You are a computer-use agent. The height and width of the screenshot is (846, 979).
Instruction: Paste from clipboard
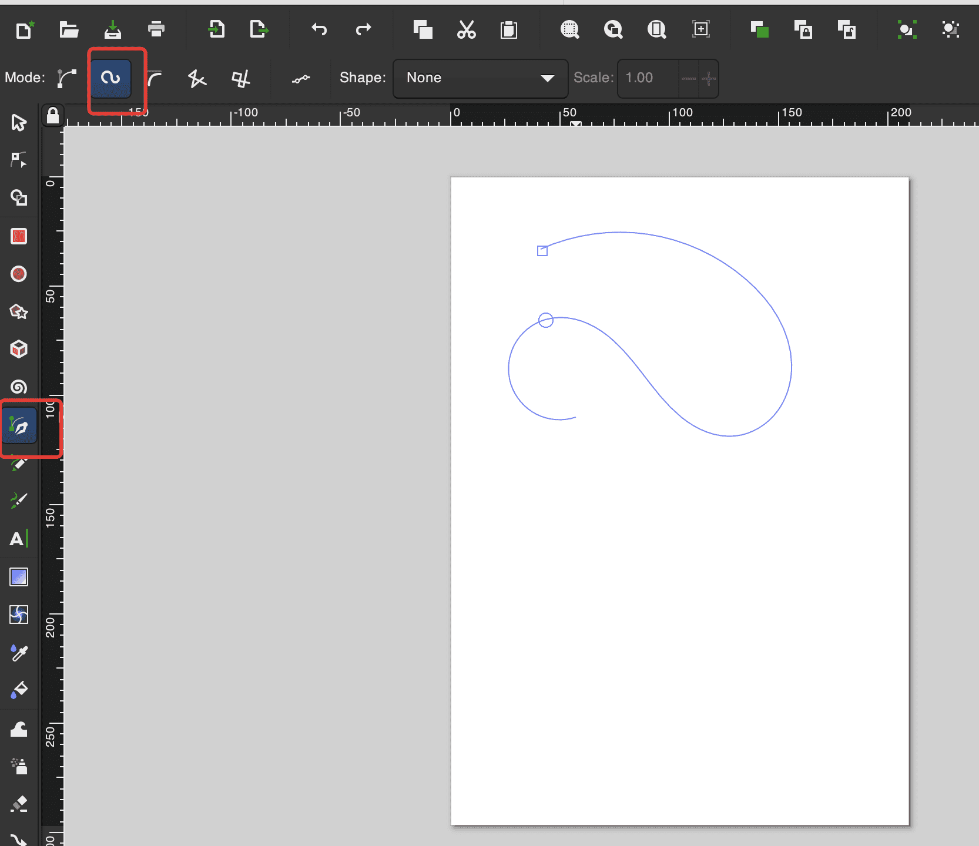(x=509, y=29)
